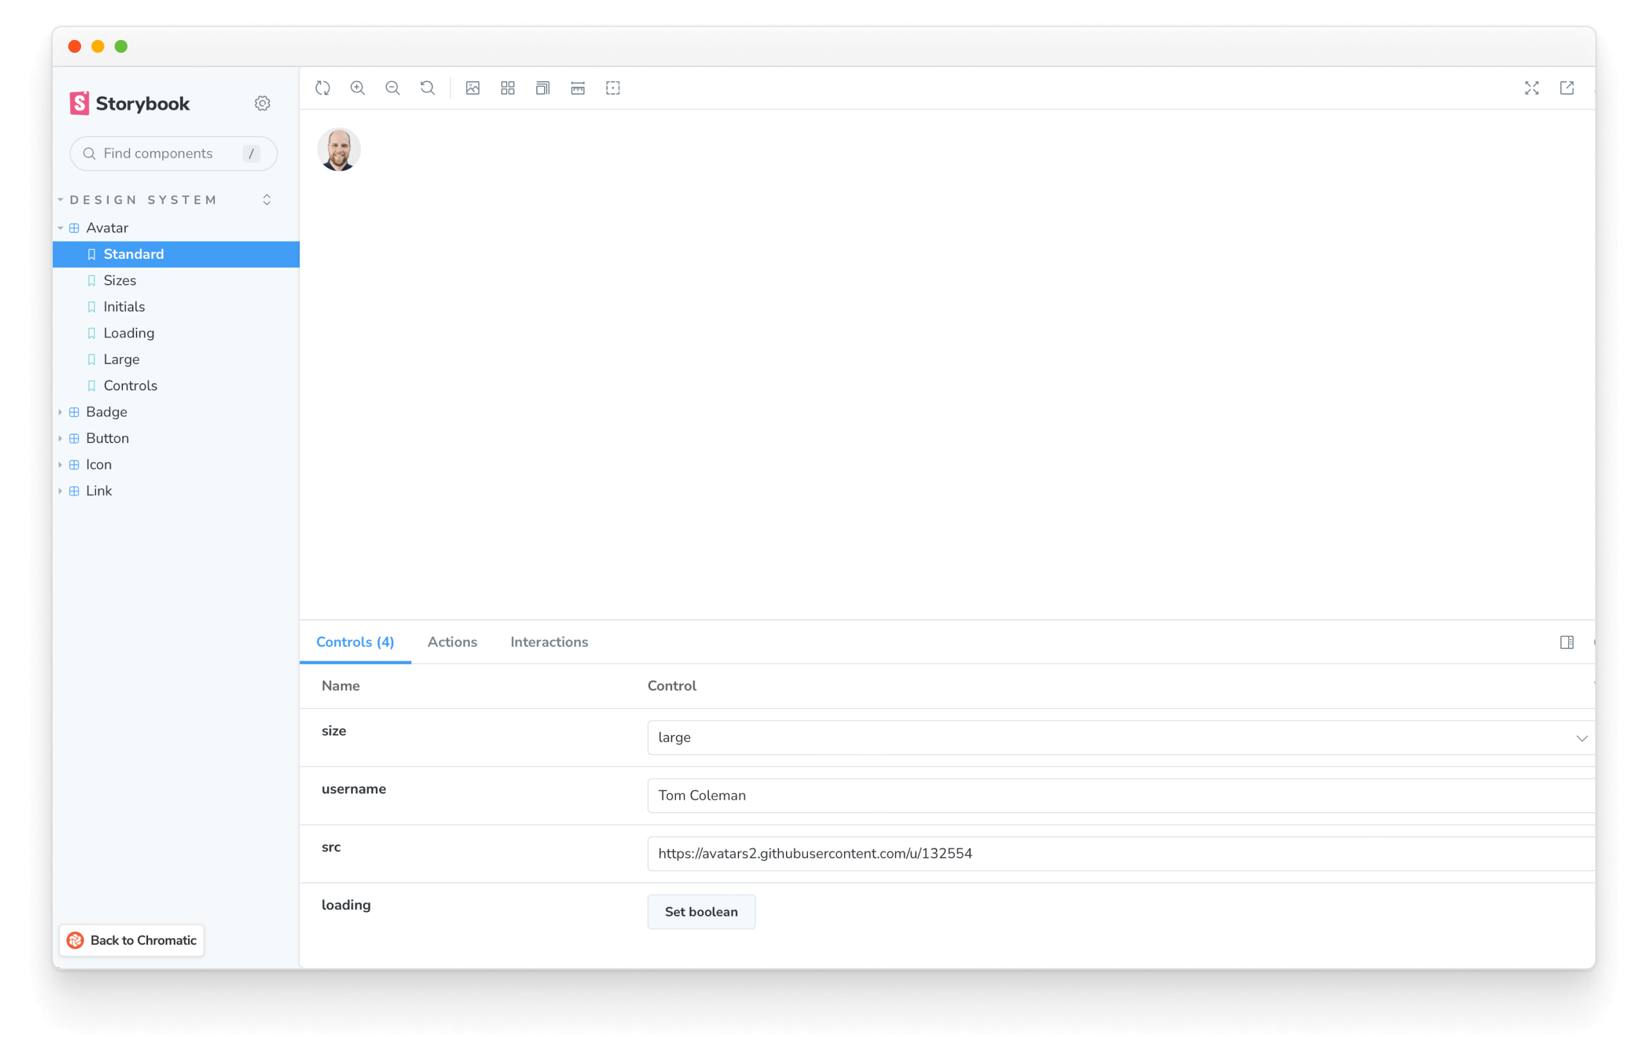Click the stacked view icon
Screen dimensions: 1648x1060
[542, 88]
